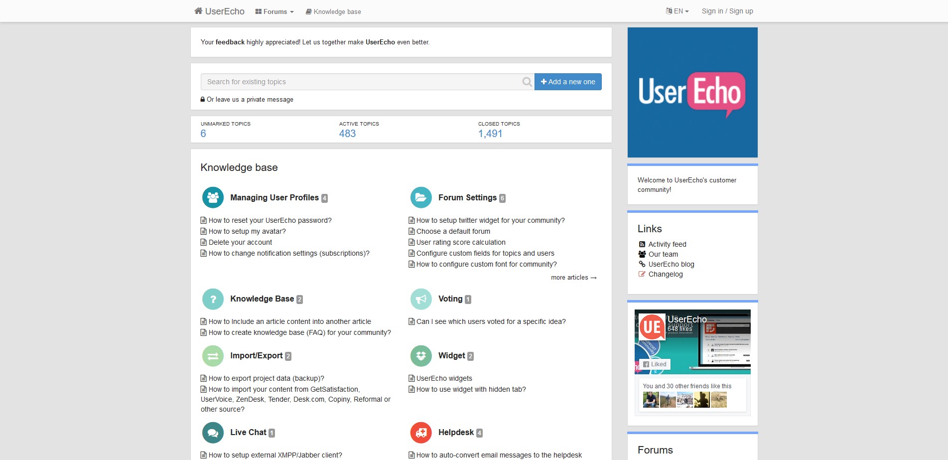Open Can I see which users voted article
This screenshot has width=948, height=460.
[x=491, y=321]
